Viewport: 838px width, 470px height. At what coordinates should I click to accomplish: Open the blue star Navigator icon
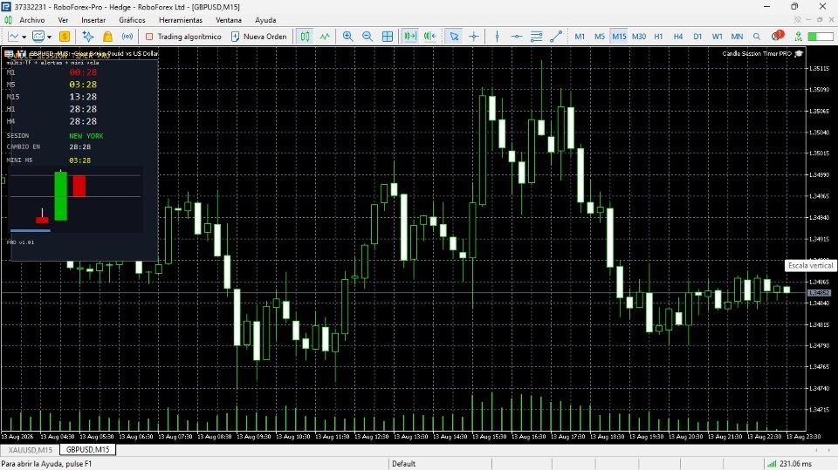coord(88,37)
